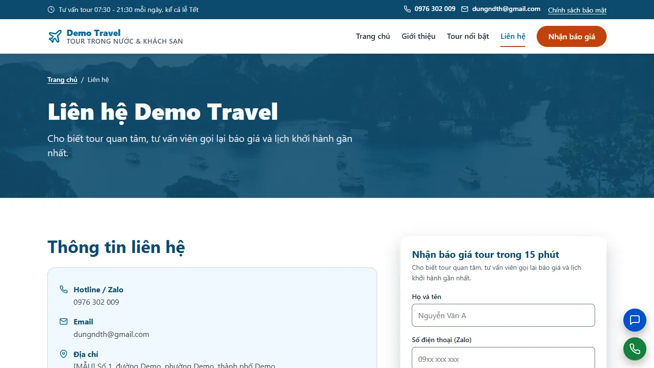
Task: Click the Liên hệ breadcrumb text
Action: point(98,80)
